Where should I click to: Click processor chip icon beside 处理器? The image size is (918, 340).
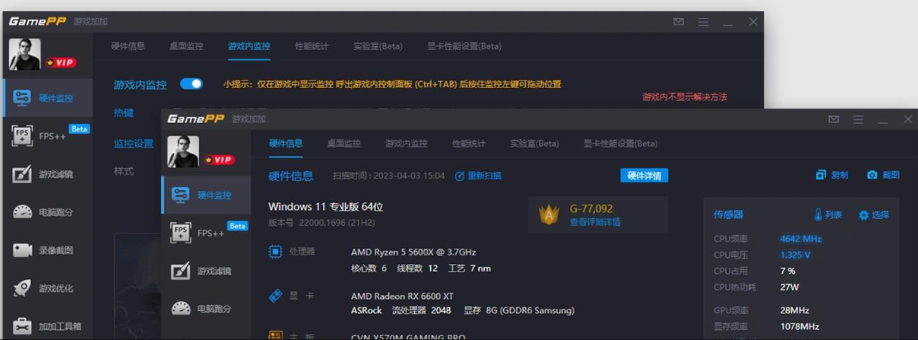pos(275,252)
